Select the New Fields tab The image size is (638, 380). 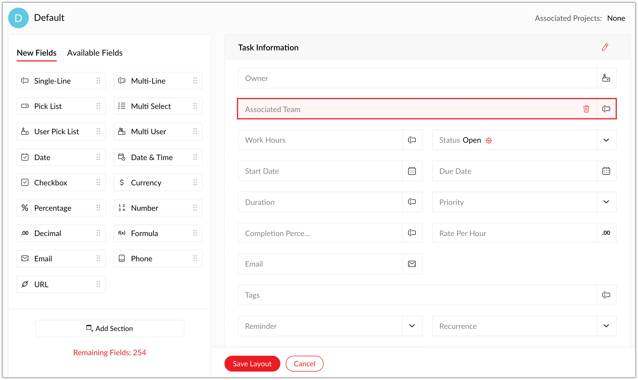37,53
